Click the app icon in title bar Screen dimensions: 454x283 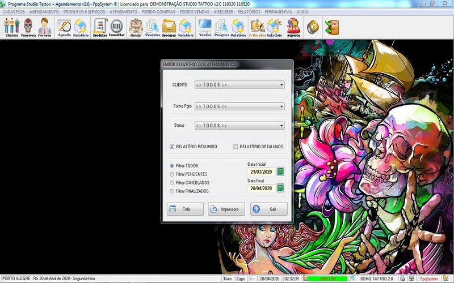(3, 4)
